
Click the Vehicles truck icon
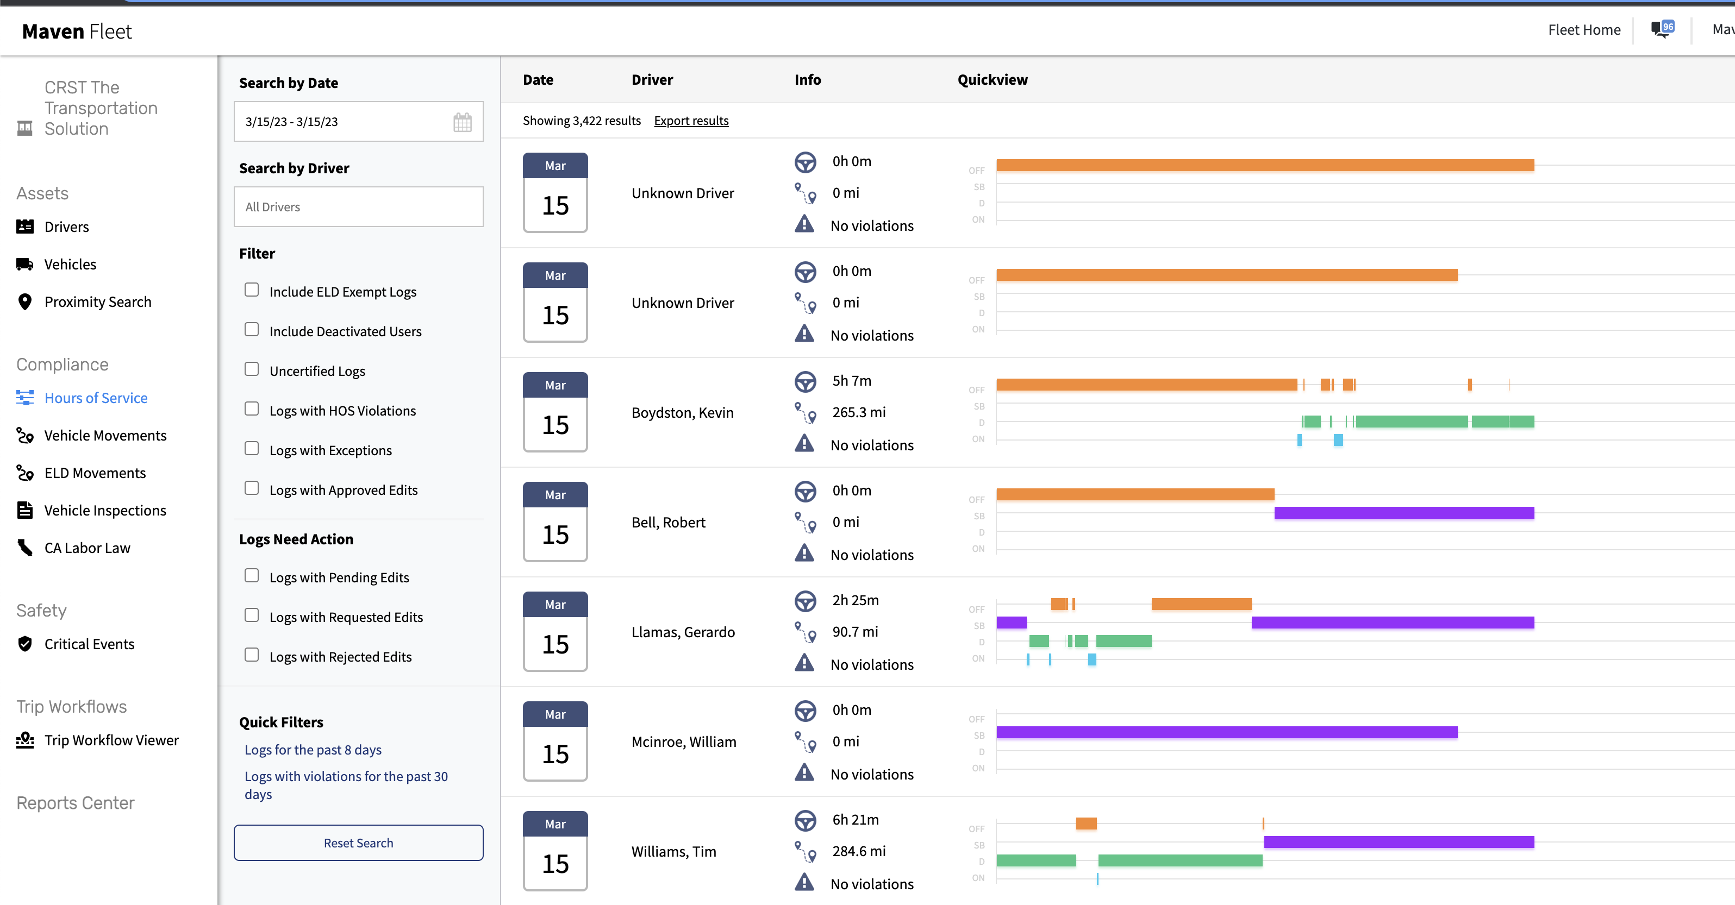click(25, 265)
